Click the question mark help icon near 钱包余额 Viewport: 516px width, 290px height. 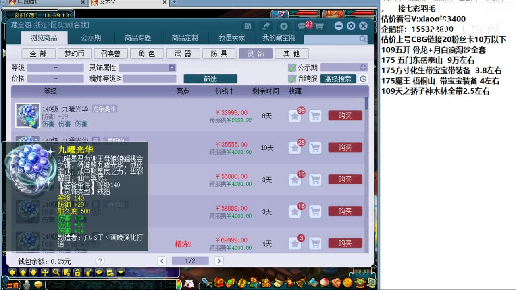tap(100, 261)
